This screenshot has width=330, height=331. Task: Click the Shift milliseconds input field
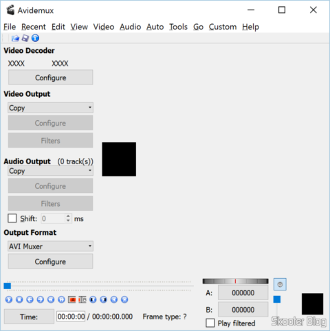[x=53, y=218]
